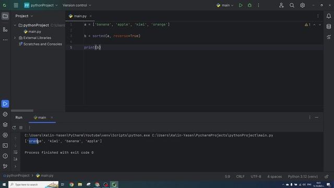
Task: Click the warning indicator in editor
Action: pos(307,25)
